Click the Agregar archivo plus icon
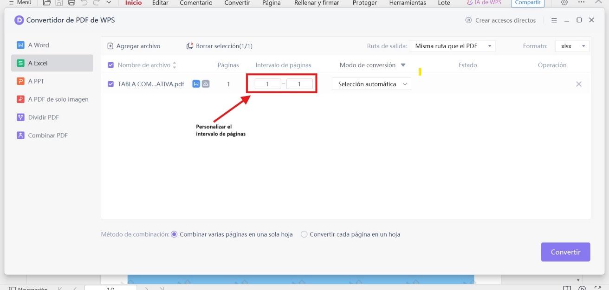The image size is (609, 290). tap(110, 45)
